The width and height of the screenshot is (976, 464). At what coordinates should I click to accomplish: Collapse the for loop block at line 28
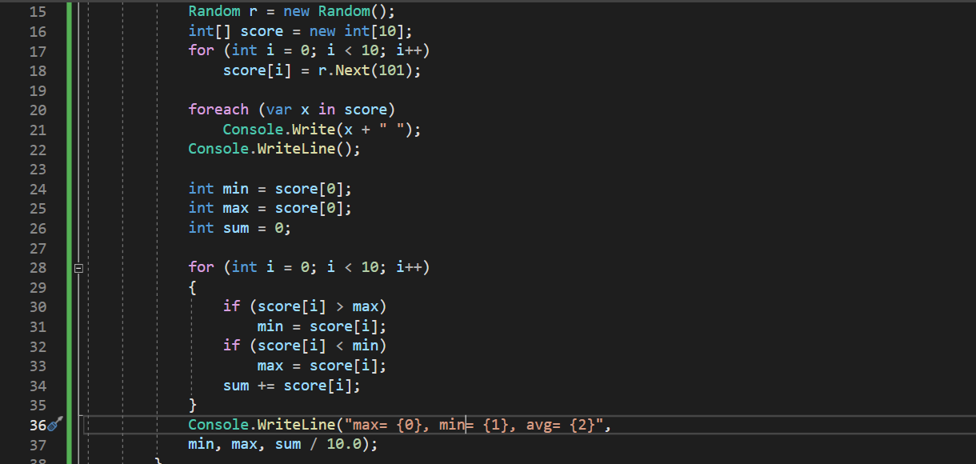(x=78, y=269)
